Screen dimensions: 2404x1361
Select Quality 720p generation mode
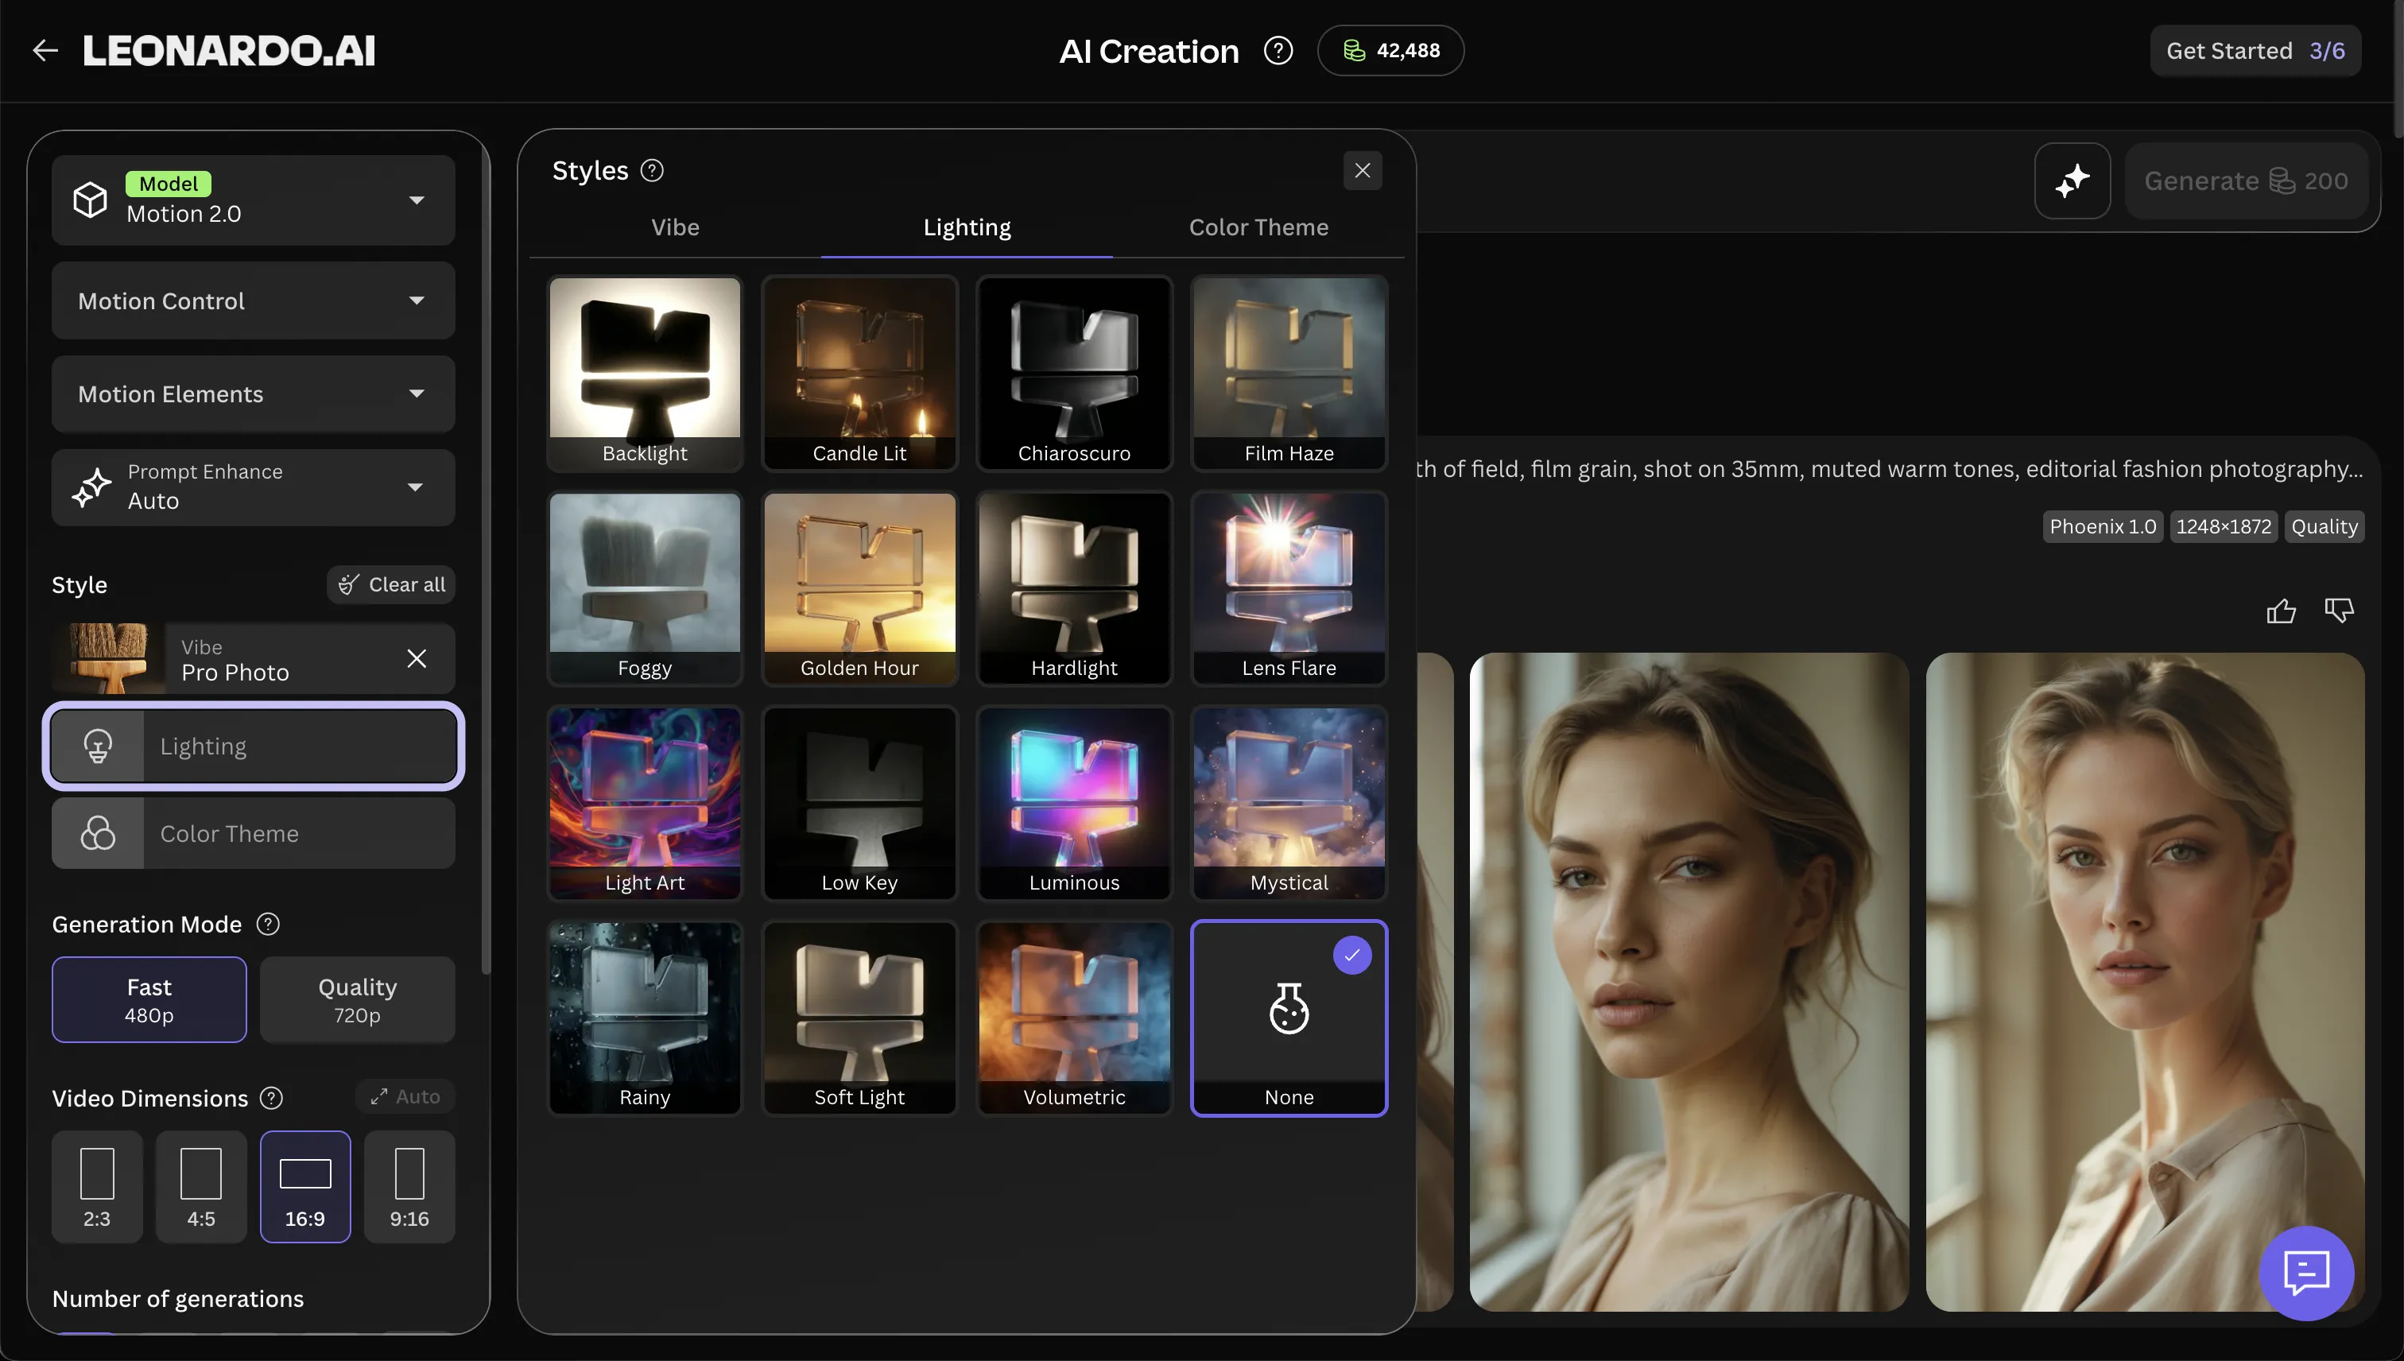357,999
